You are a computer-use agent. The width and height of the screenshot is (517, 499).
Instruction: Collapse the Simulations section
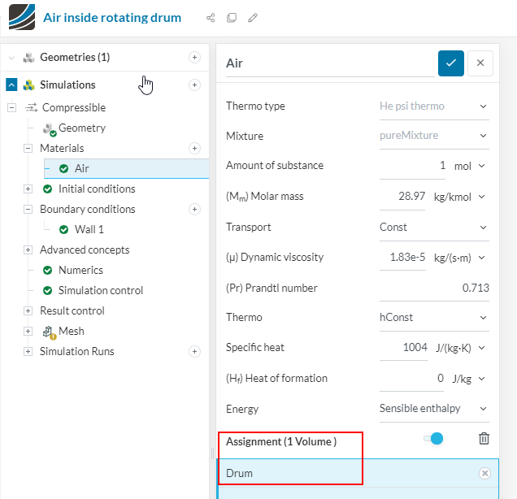pos(11,85)
